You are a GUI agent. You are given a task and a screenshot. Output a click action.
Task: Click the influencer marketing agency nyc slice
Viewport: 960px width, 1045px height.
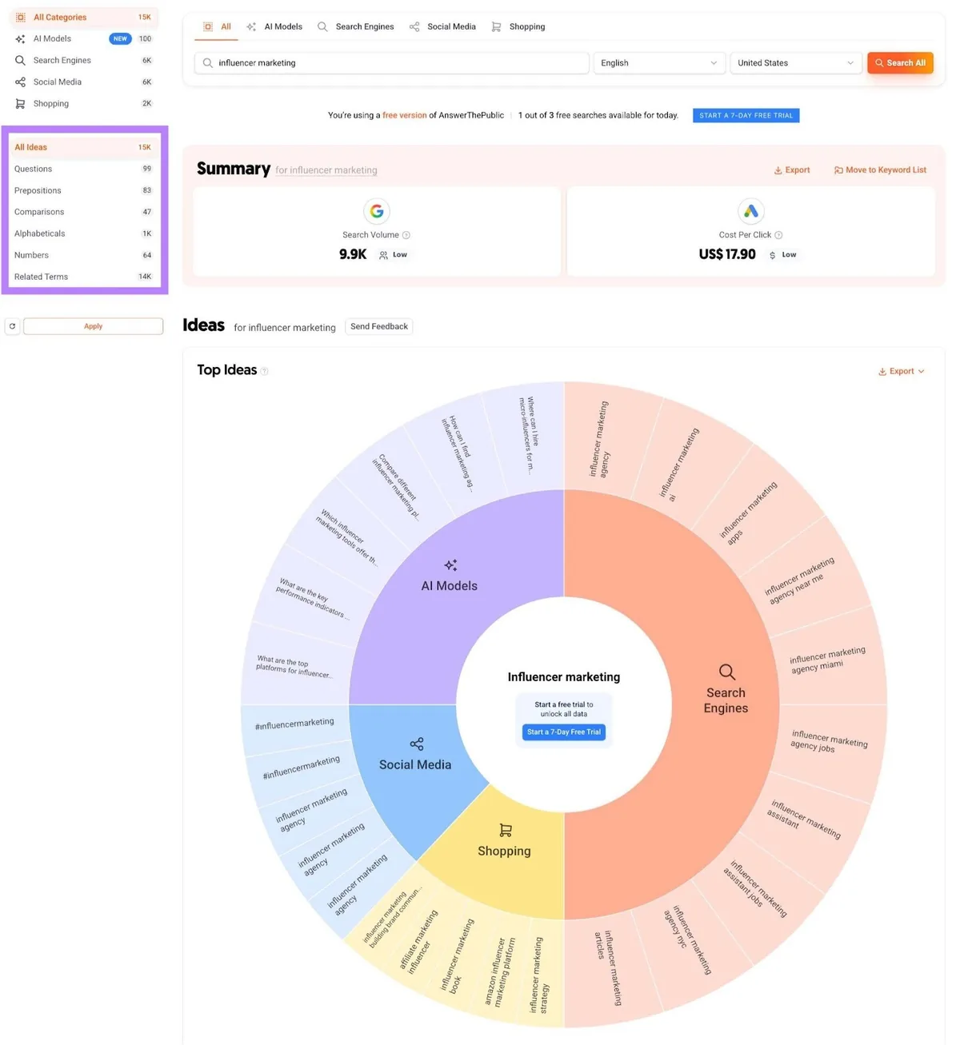pos(689,939)
